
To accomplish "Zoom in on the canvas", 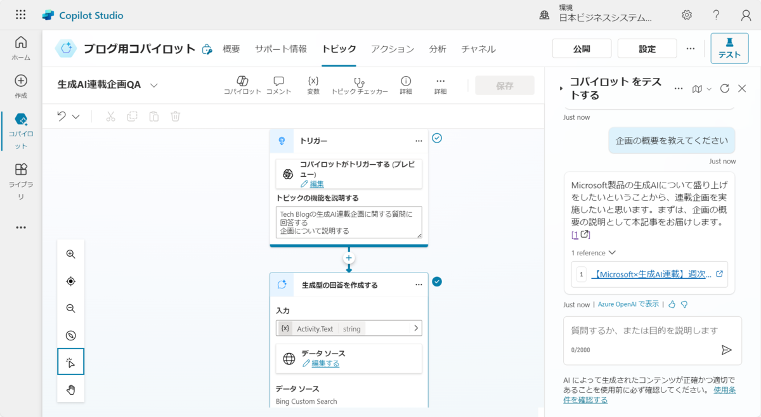I will 71,254.
